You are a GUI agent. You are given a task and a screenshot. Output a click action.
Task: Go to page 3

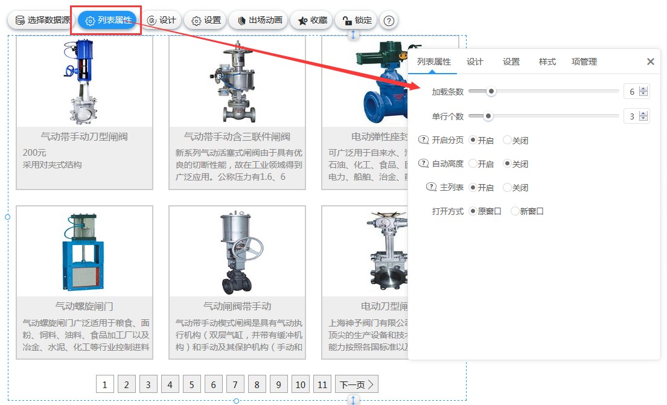pos(148,384)
